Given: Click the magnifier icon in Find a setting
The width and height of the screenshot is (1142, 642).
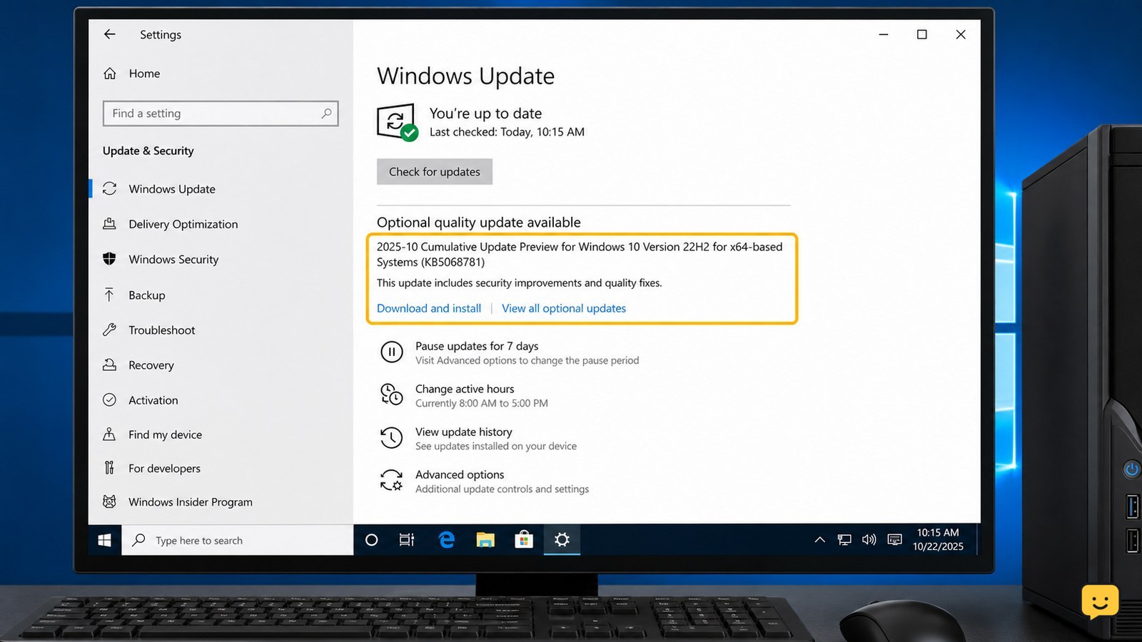Looking at the screenshot, I should point(326,113).
